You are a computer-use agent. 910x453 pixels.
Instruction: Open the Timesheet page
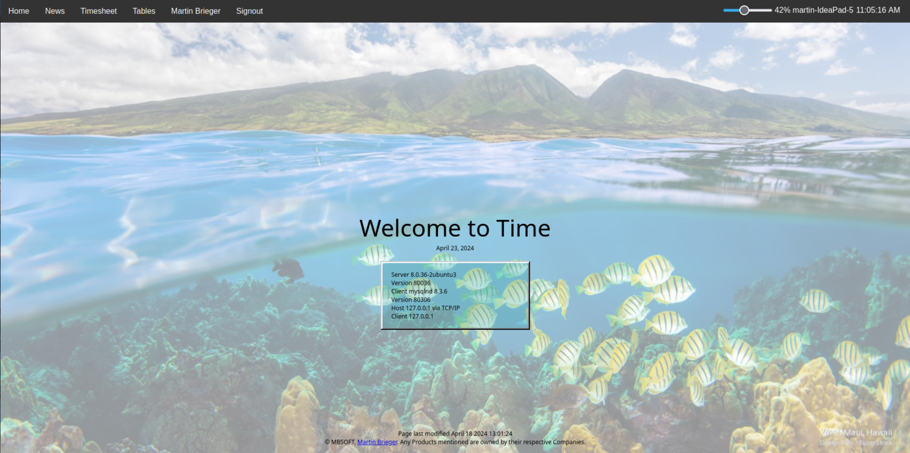[99, 11]
